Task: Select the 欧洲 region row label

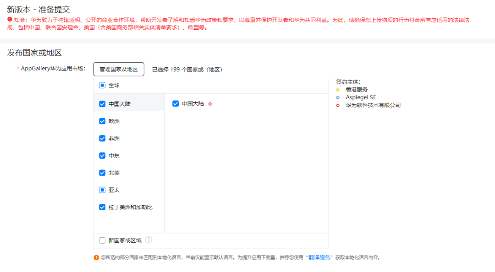Action: (114, 121)
